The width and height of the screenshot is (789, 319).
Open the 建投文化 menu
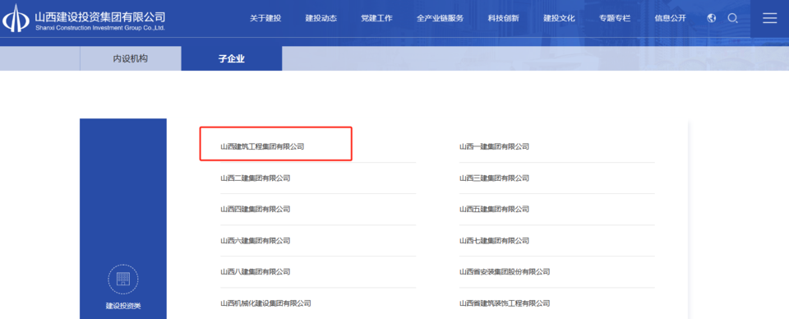[559, 18]
